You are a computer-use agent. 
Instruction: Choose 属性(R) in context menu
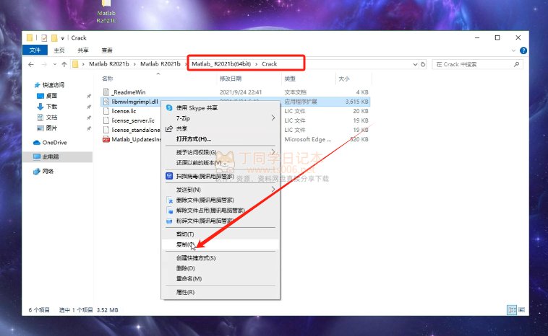(221, 292)
